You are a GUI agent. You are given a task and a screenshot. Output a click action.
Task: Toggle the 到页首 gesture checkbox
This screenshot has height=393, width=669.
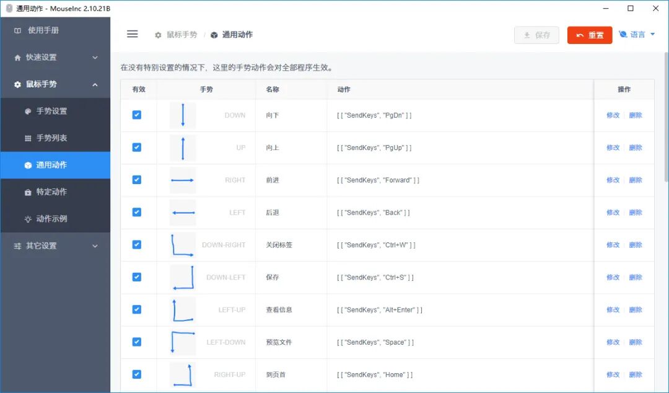pyautogui.click(x=136, y=374)
